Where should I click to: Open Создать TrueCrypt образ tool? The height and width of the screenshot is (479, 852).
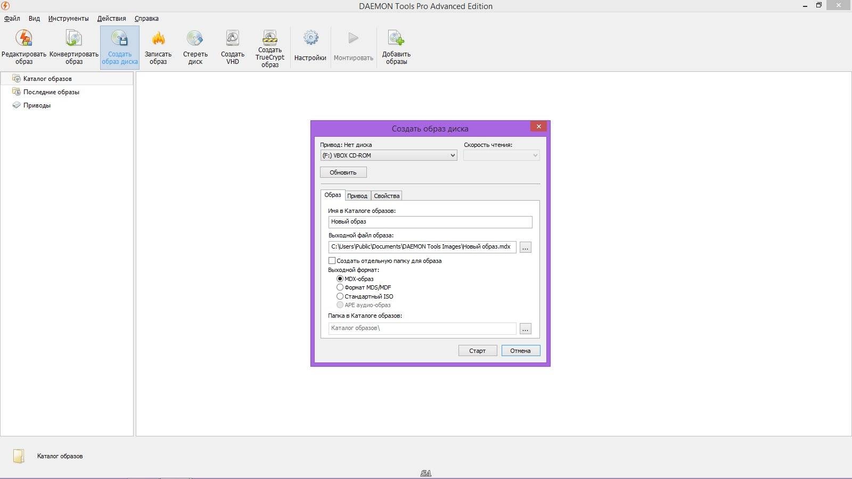pyautogui.click(x=270, y=48)
